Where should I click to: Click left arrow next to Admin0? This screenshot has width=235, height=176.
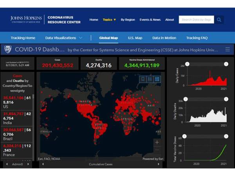click(7, 164)
